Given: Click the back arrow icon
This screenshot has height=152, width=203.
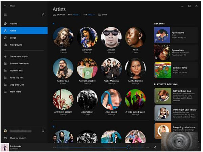Looking at the screenshot, I should [5, 6].
